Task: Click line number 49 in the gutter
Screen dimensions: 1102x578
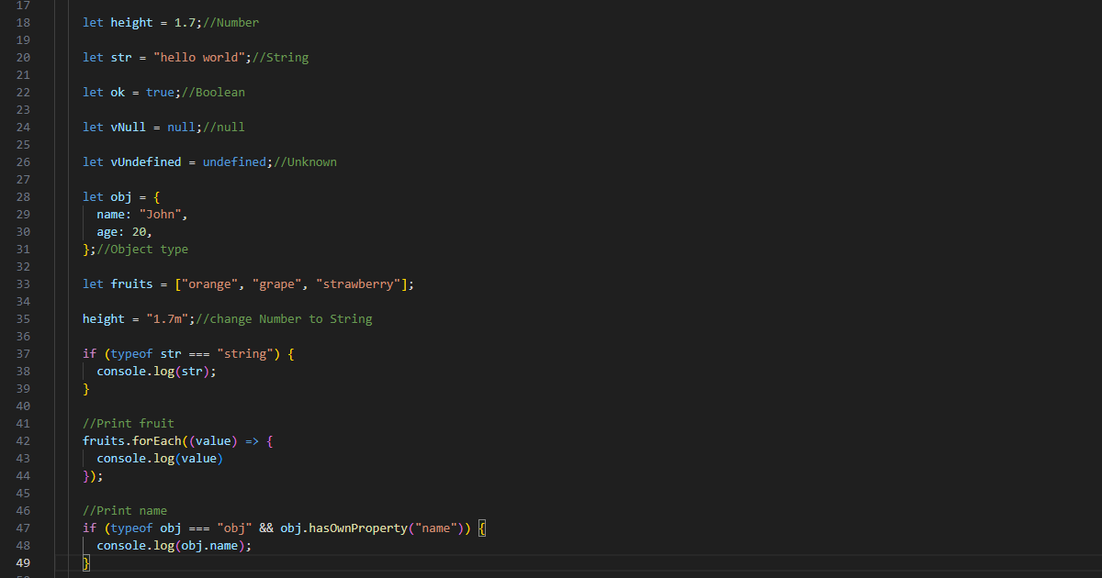Action: [23, 562]
